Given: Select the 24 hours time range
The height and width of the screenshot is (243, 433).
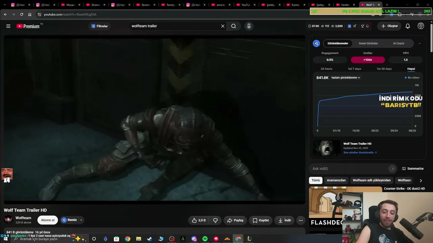Looking at the screenshot, I should click(x=326, y=69).
